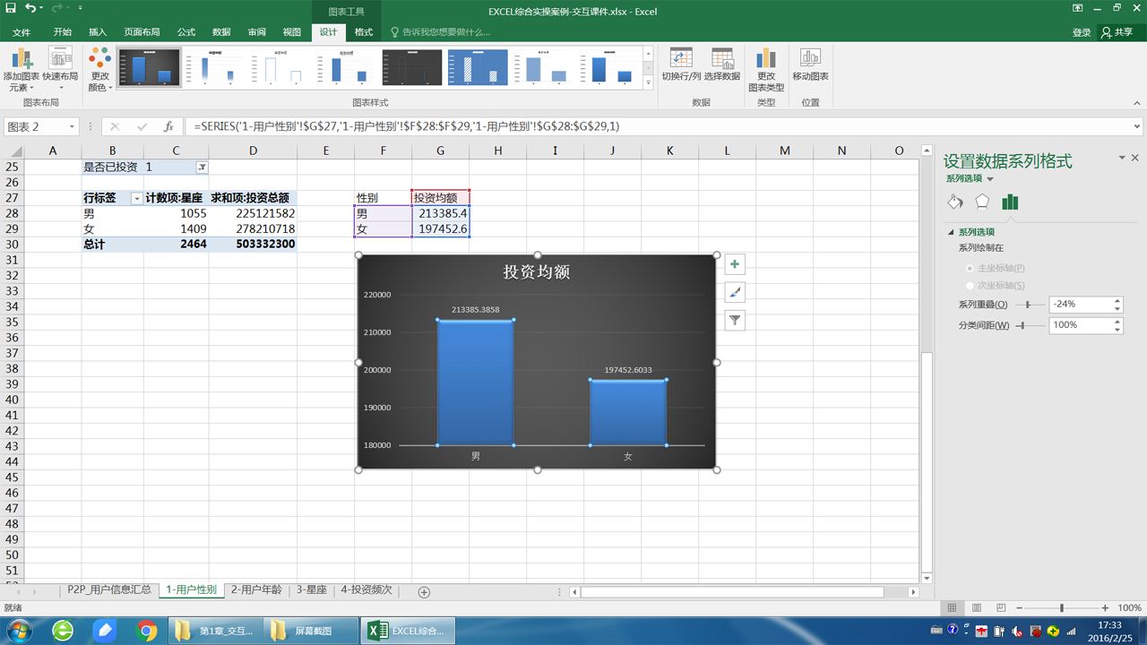This screenshot has width=1147, height=645.
Task: Switch to Page Layout view icon
Action: (977, 608)
